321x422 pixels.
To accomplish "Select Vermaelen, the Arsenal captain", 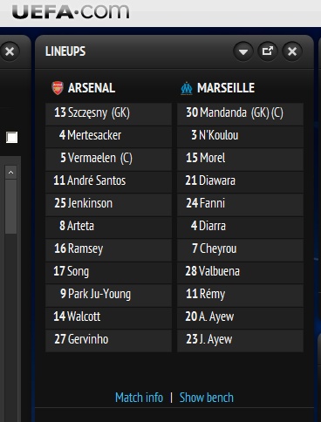I will click(x=108, y=158).
